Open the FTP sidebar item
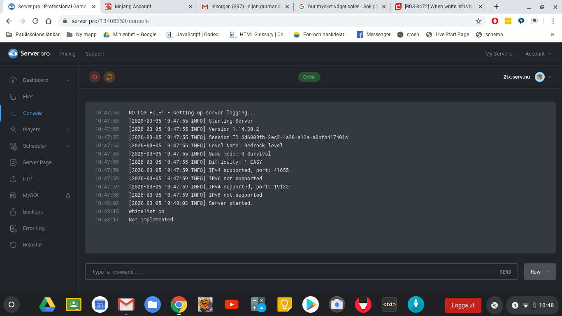 tap(28, 179)
